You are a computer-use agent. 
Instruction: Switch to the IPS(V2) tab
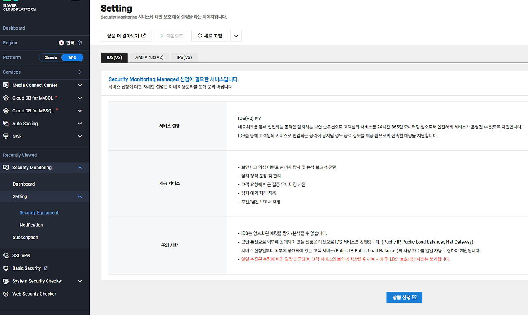tap(184, 58)
